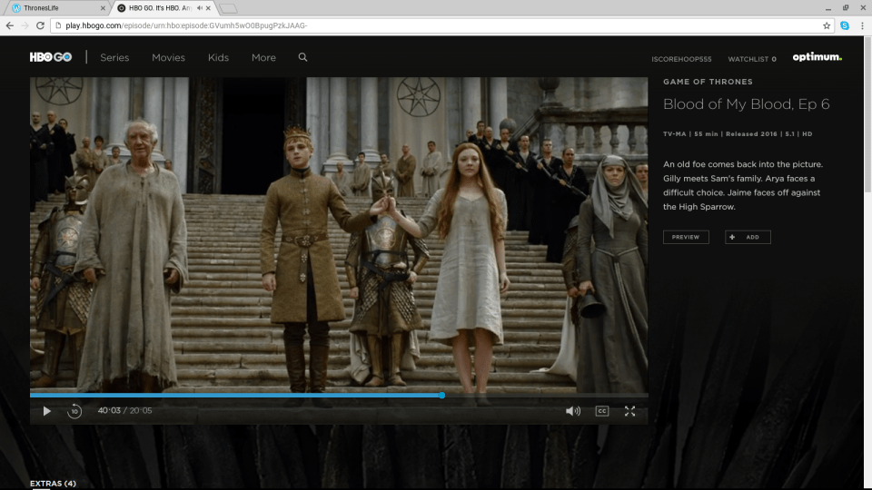This screenshot has height=490, width=872.
Task: Click the Preview button
Action: pos(686,237)
